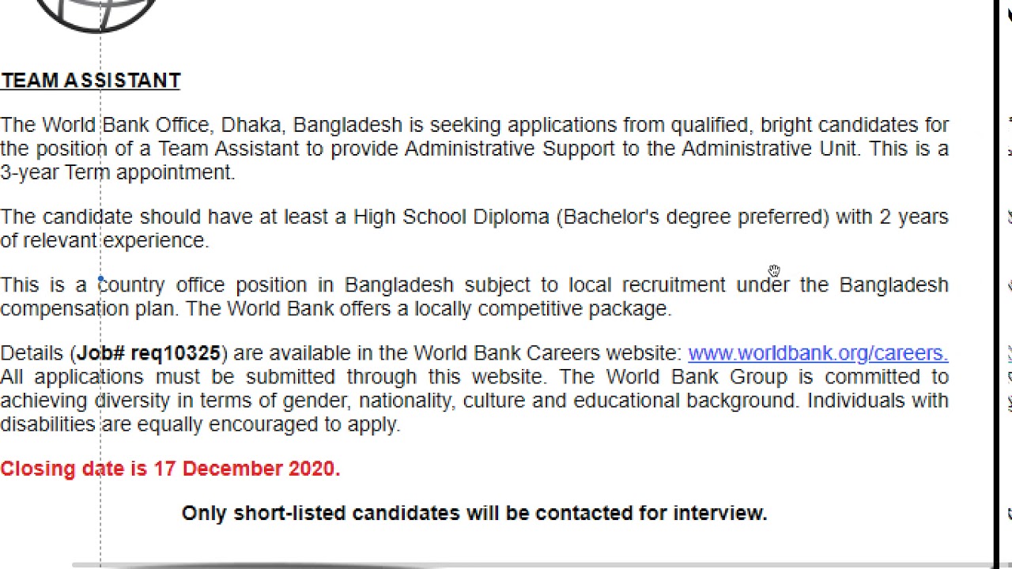Click the World Bank globe logo
Screen dimensions: 1012x569
tap(96, 13)
